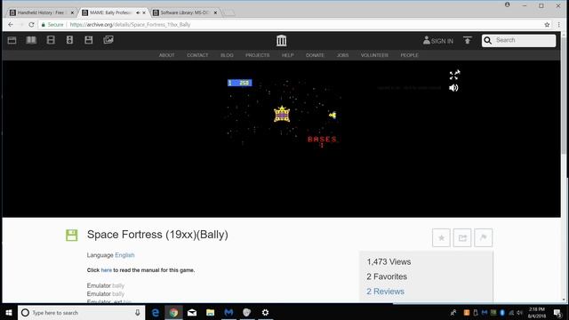The width and height of the screenshot is (569, 320).
Task: Mute audio on the MAME tab
Action: (138, 12)
